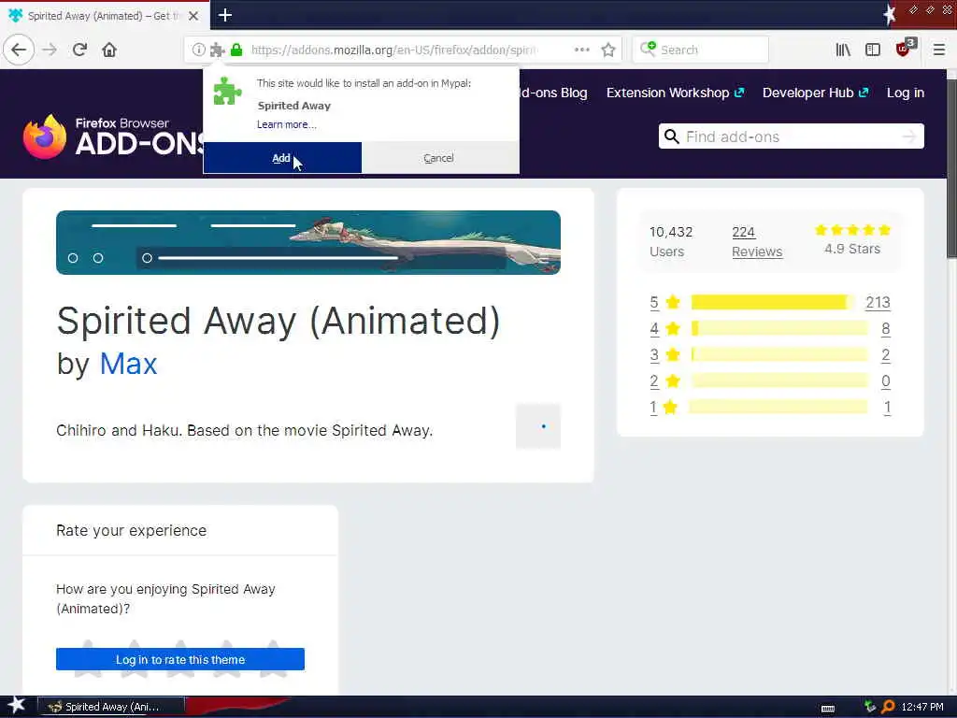Cancel the add-on installation prompt
This screenshot has width=957, height=718.
click(439, 158)
